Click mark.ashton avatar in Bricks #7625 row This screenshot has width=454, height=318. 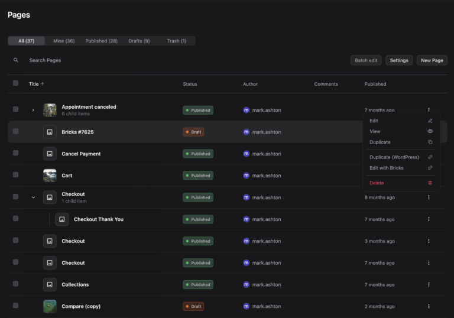point(246,132)
